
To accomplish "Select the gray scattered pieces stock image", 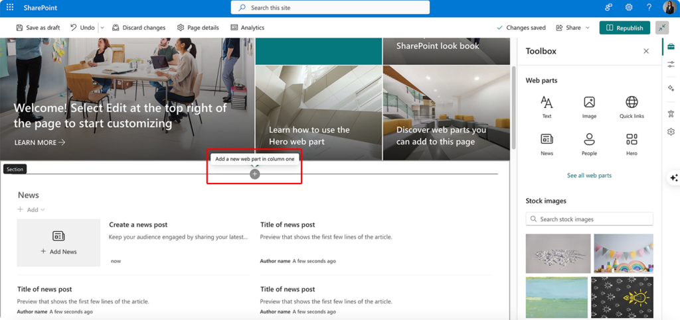I will (558, 253).
